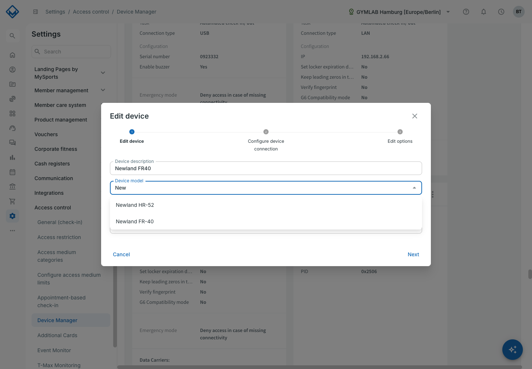The width and height of the screenshot is (532, 369).
Task: Open the support agent headset icon
Action: (x=12, y=128)
